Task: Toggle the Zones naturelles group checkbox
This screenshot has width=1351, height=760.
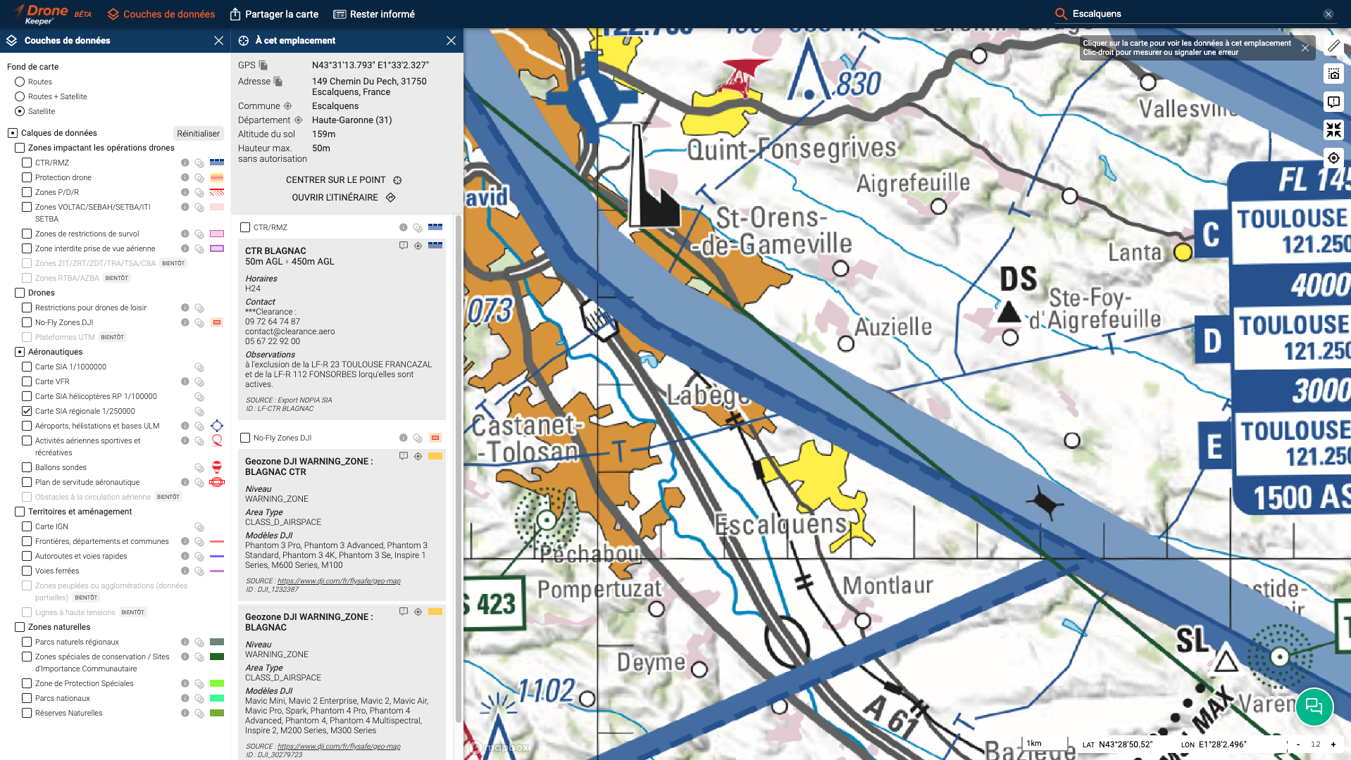Action: click(20, 627)
